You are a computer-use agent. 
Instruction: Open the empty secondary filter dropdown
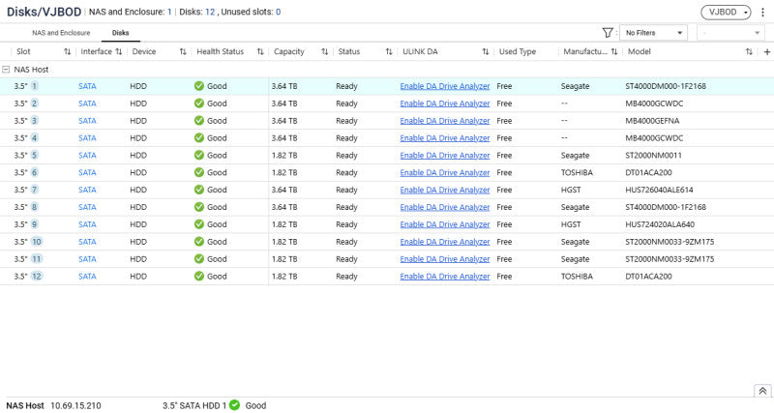tap(730, 33)
